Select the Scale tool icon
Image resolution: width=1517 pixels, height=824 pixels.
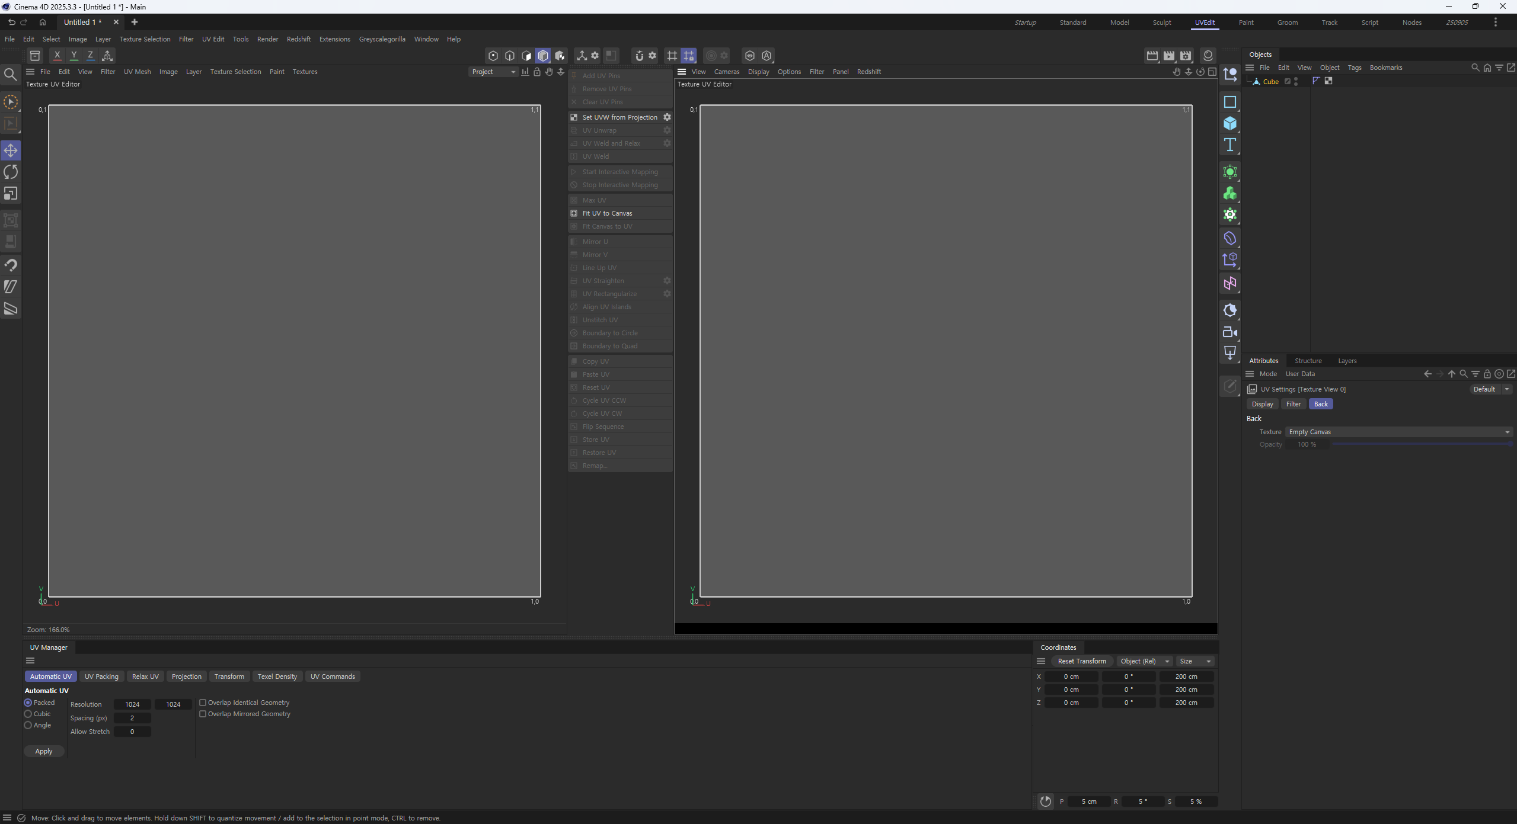(x=11, y=194)
